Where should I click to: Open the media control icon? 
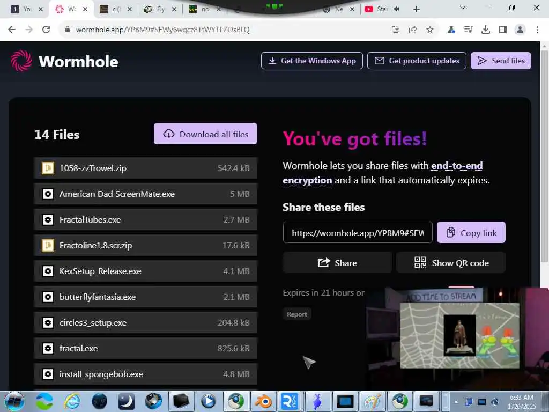point(468,30)
